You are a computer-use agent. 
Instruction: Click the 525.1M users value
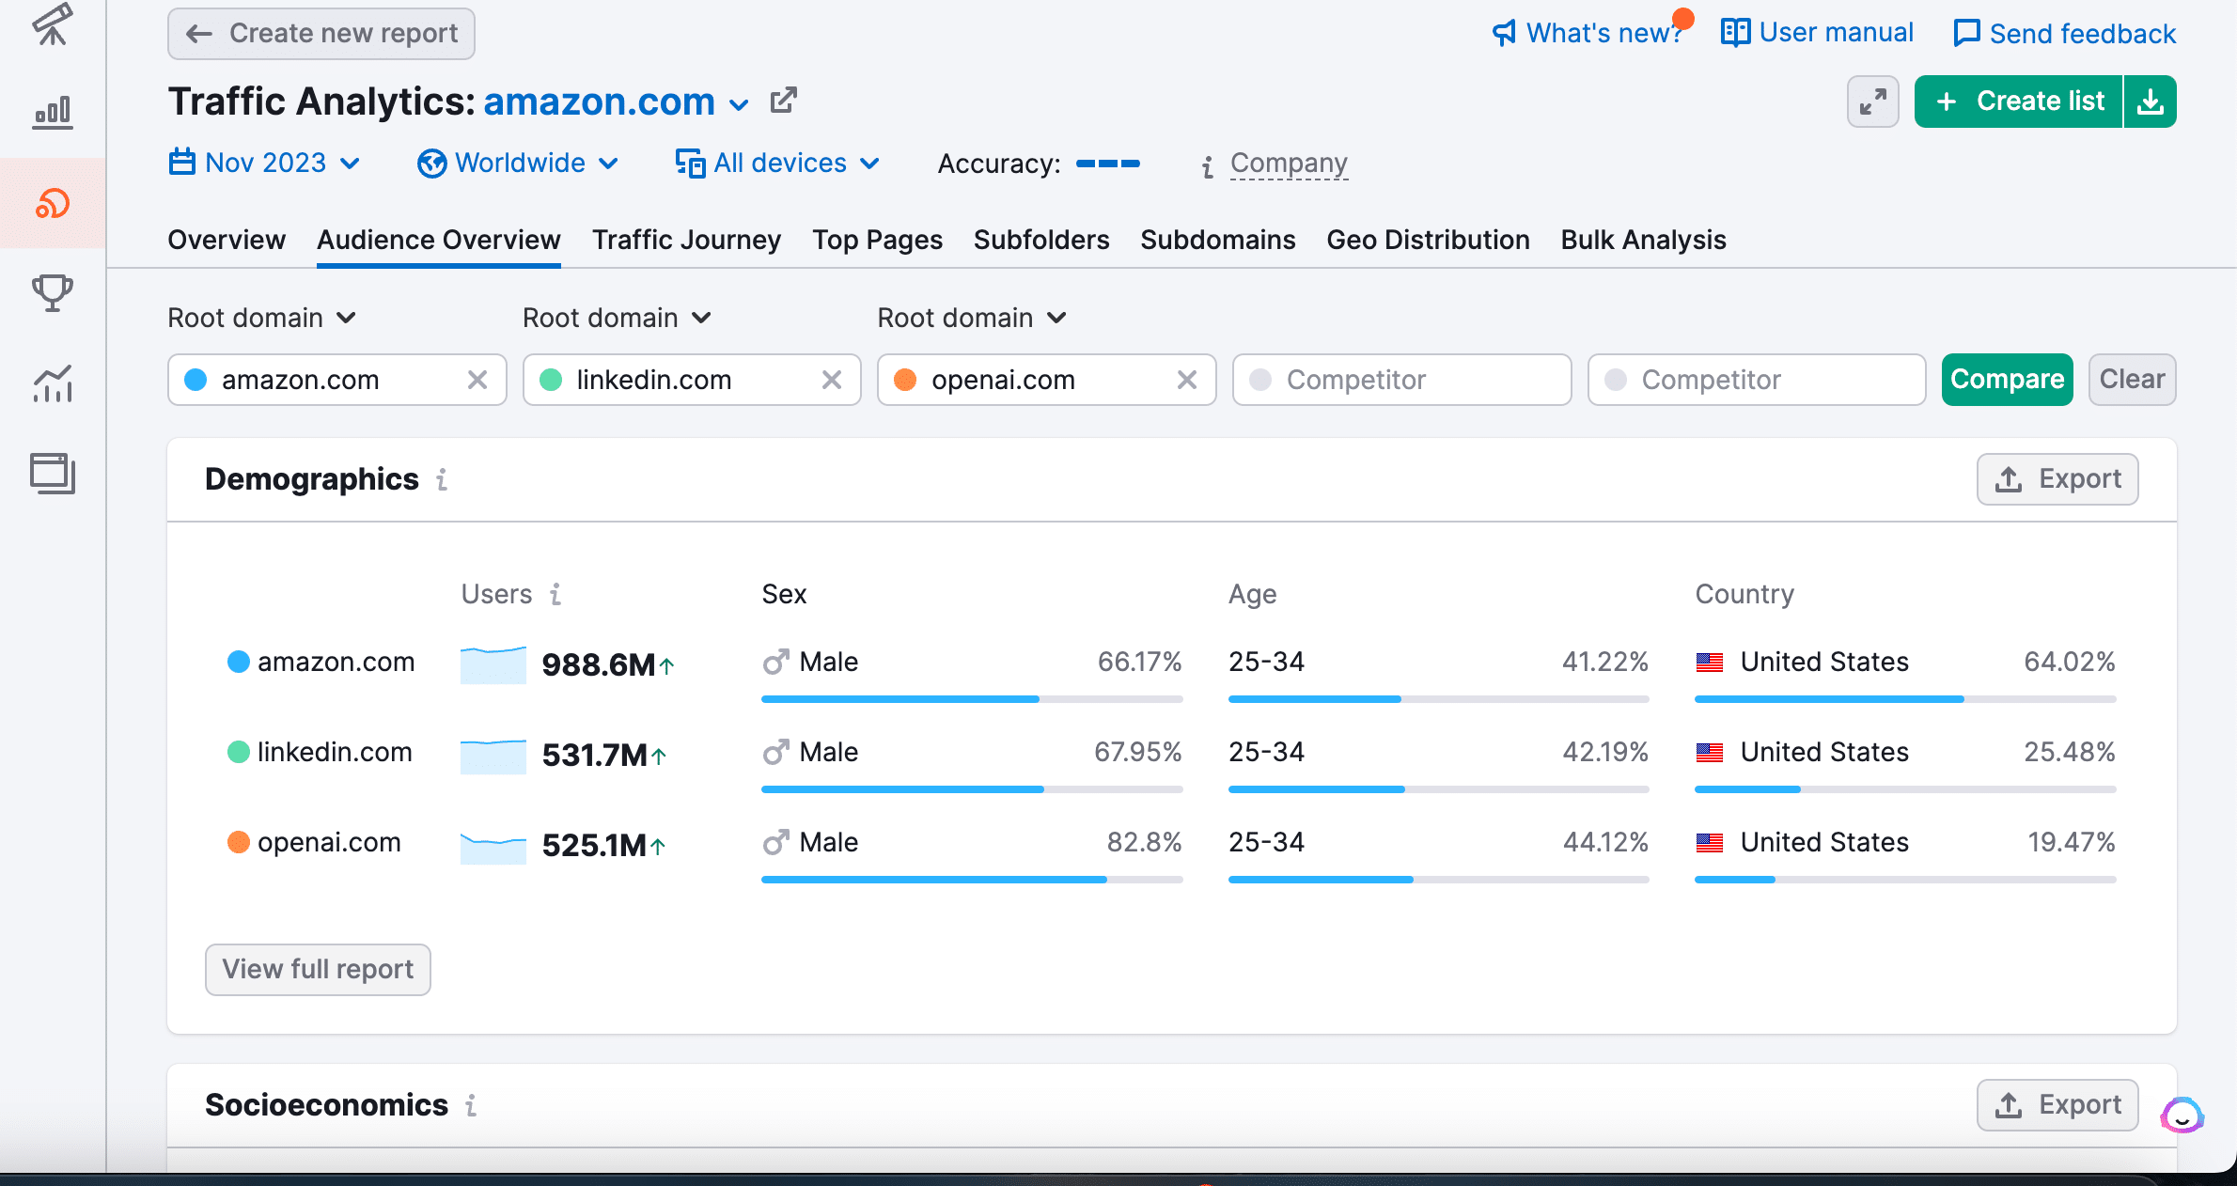point(594,846)
